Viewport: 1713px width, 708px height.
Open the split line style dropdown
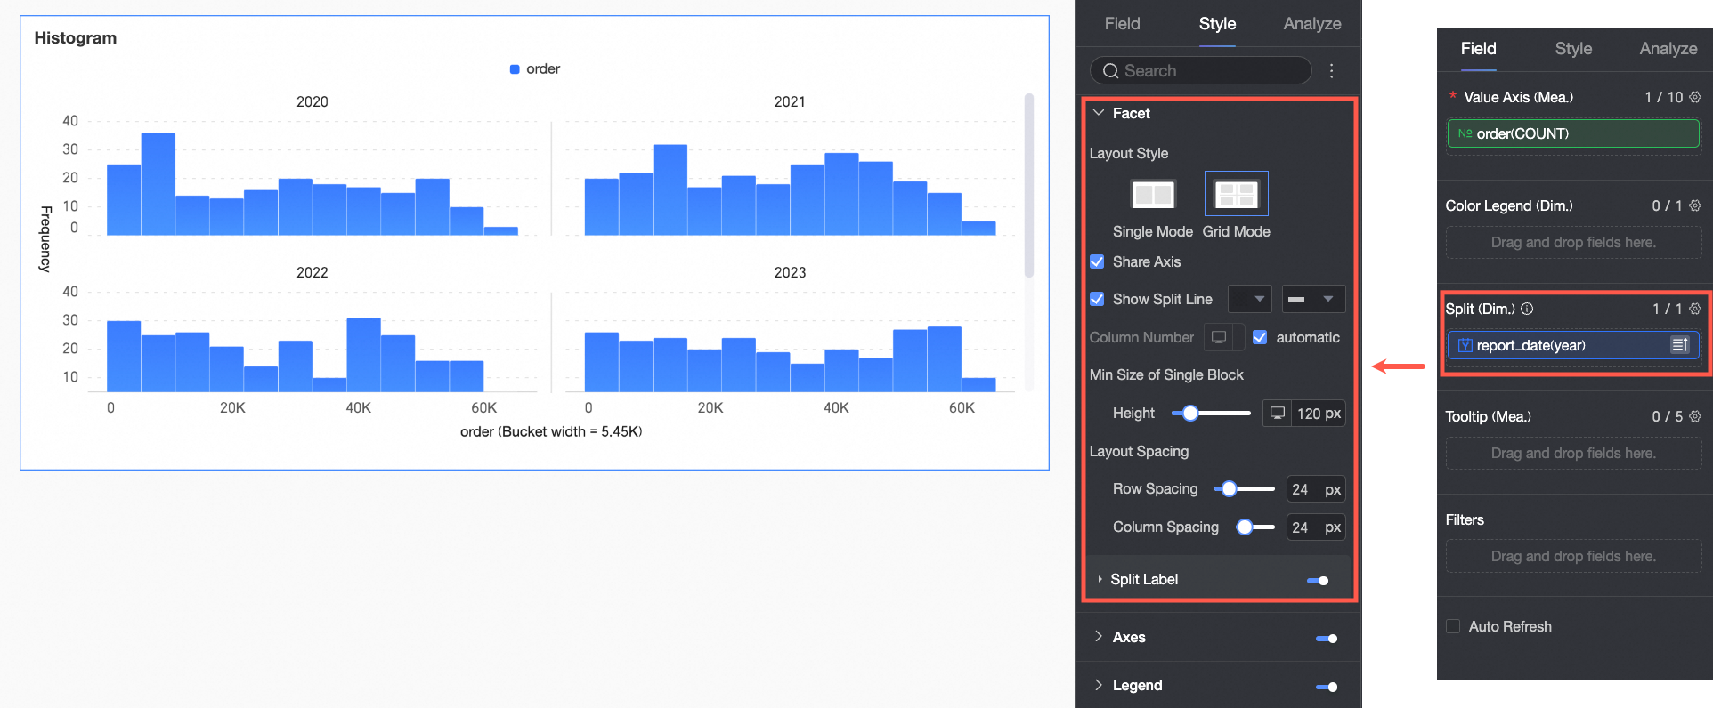(x=1313, y=299)
